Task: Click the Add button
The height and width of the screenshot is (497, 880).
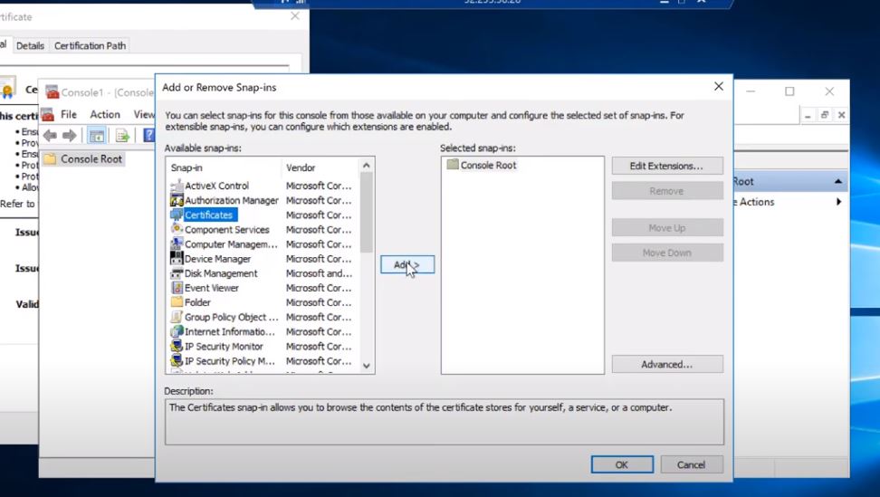Action: click(x=407, y=264)
